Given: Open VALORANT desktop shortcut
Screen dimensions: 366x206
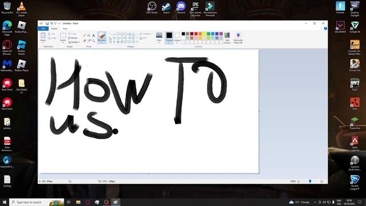Looking at the screenshot, I should tap(340, 27).
